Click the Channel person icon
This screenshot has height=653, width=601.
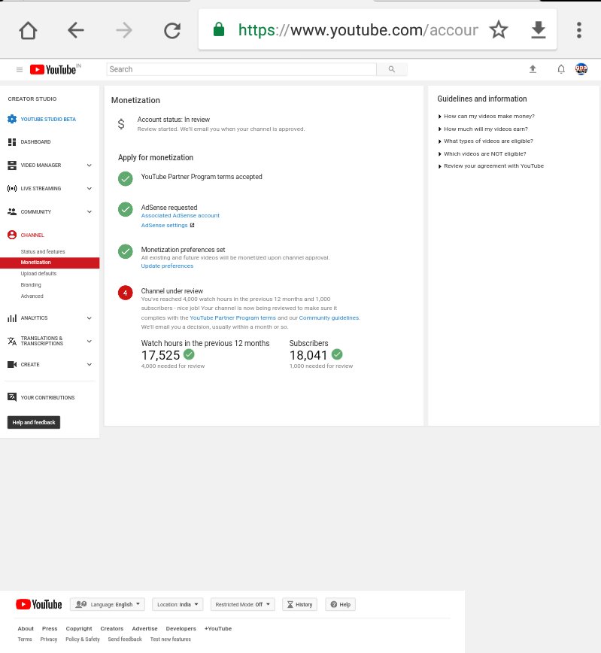[x=12, y=235]
